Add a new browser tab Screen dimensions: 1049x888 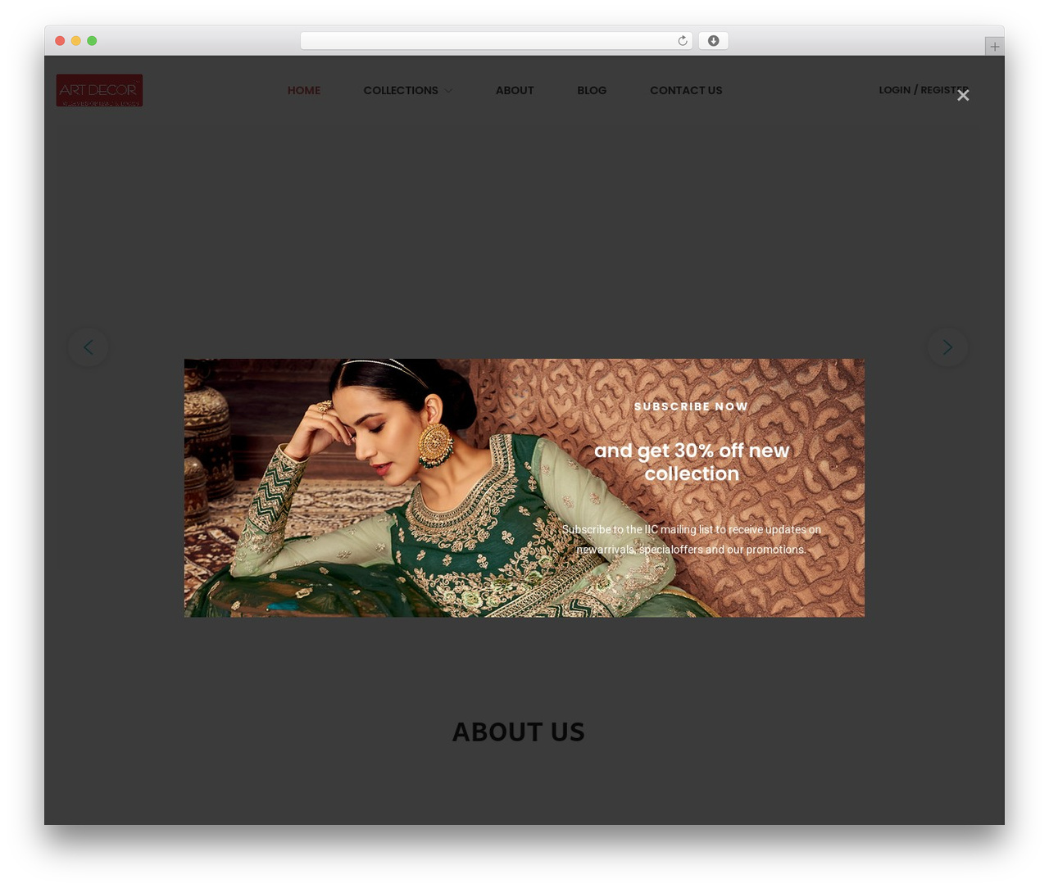click(x=994, y=47)
